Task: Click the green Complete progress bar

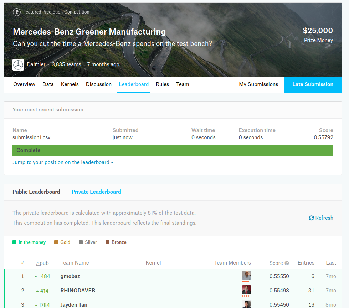Action: click(173, 151)
